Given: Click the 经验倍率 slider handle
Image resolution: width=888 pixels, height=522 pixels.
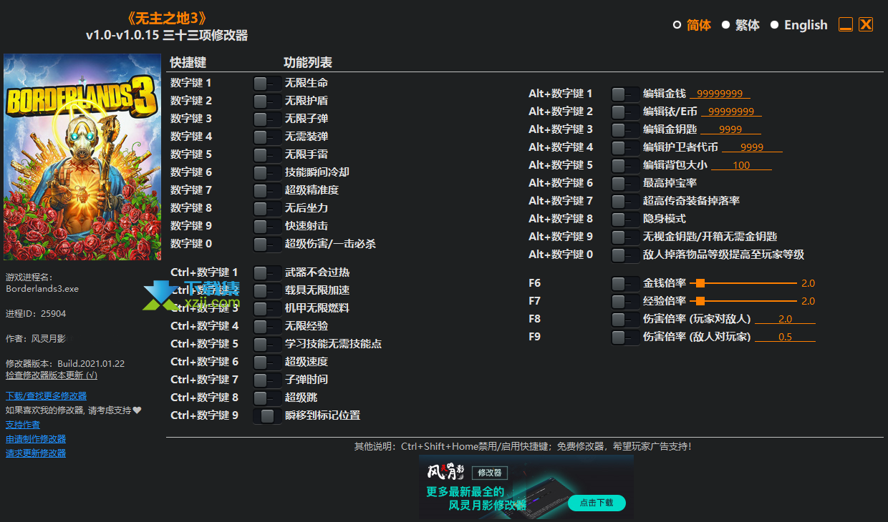Looking at the screenshot, I should 700,301.
